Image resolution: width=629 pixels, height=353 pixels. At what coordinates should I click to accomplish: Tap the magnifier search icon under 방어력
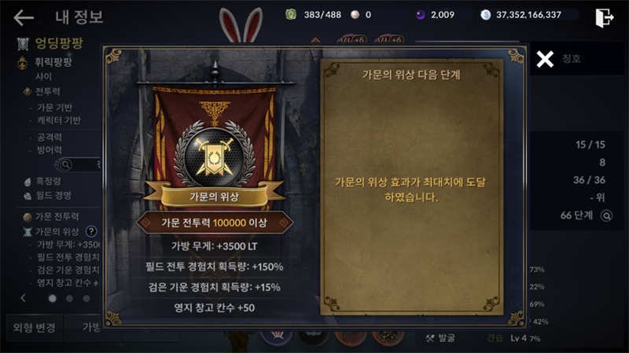click(66, 164)
